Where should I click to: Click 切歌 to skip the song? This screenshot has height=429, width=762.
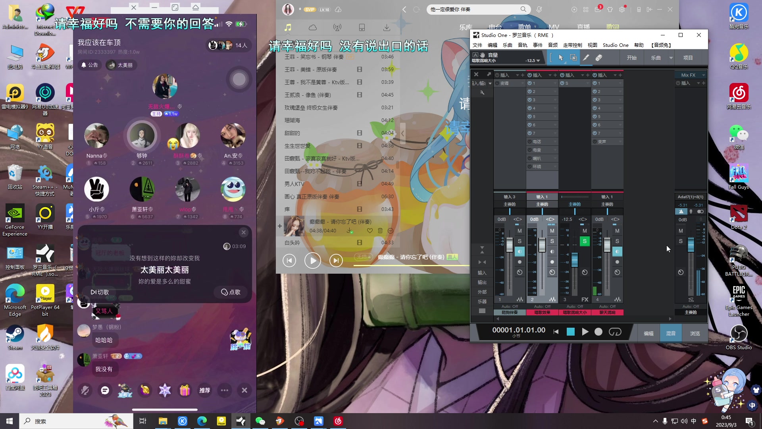click(x=100, y=292)
